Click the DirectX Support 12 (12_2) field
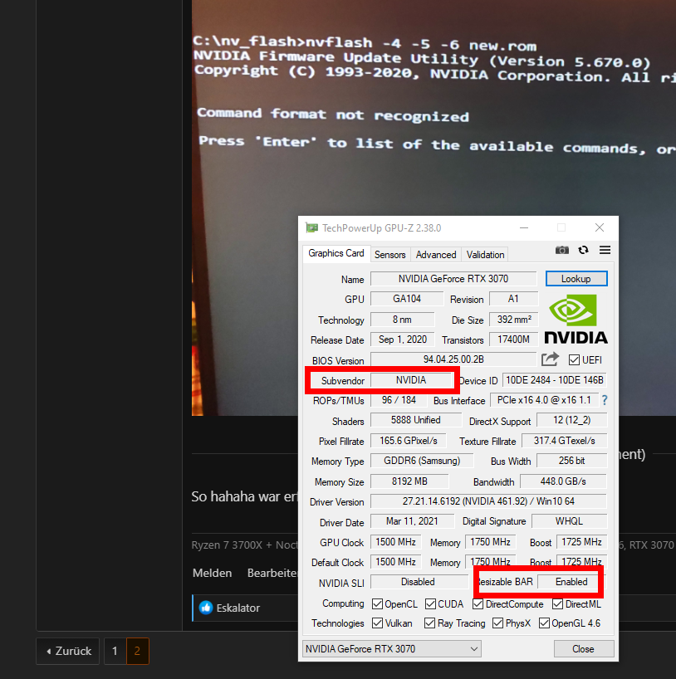This screenshot has width=676, height=679. 571,420
